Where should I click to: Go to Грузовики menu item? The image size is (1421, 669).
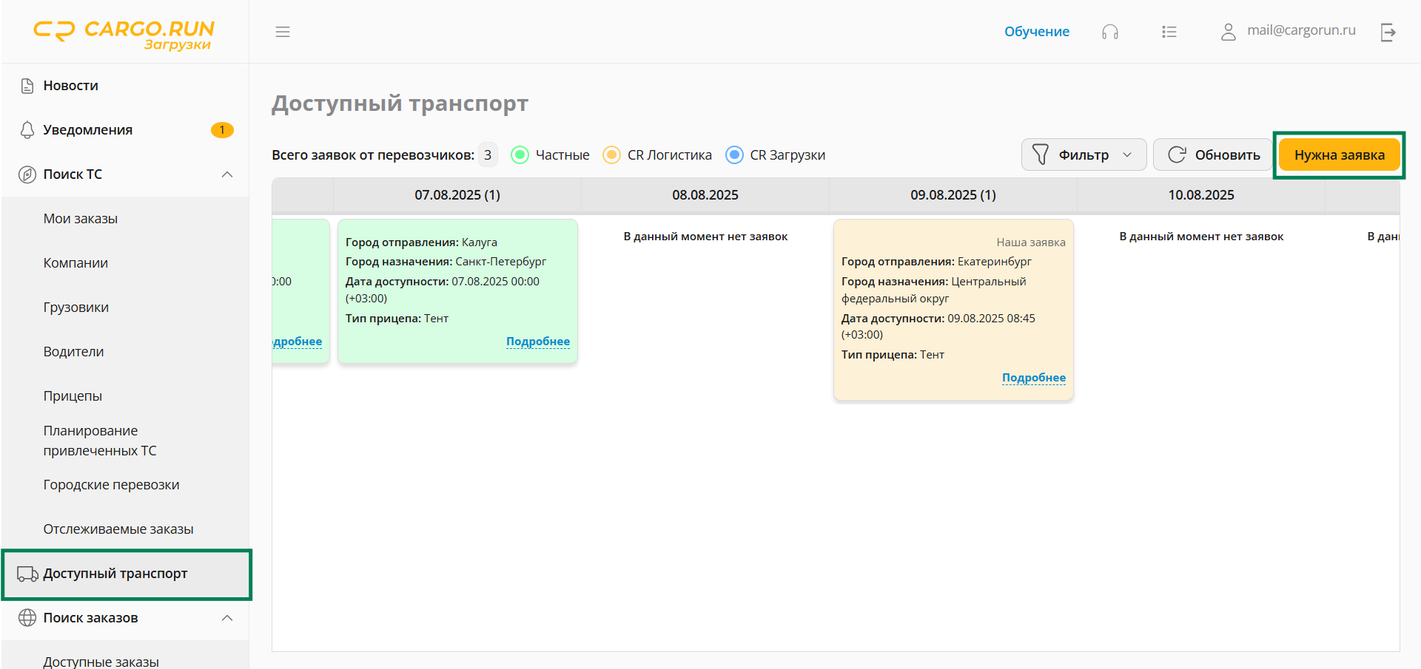tap(76, 308)
